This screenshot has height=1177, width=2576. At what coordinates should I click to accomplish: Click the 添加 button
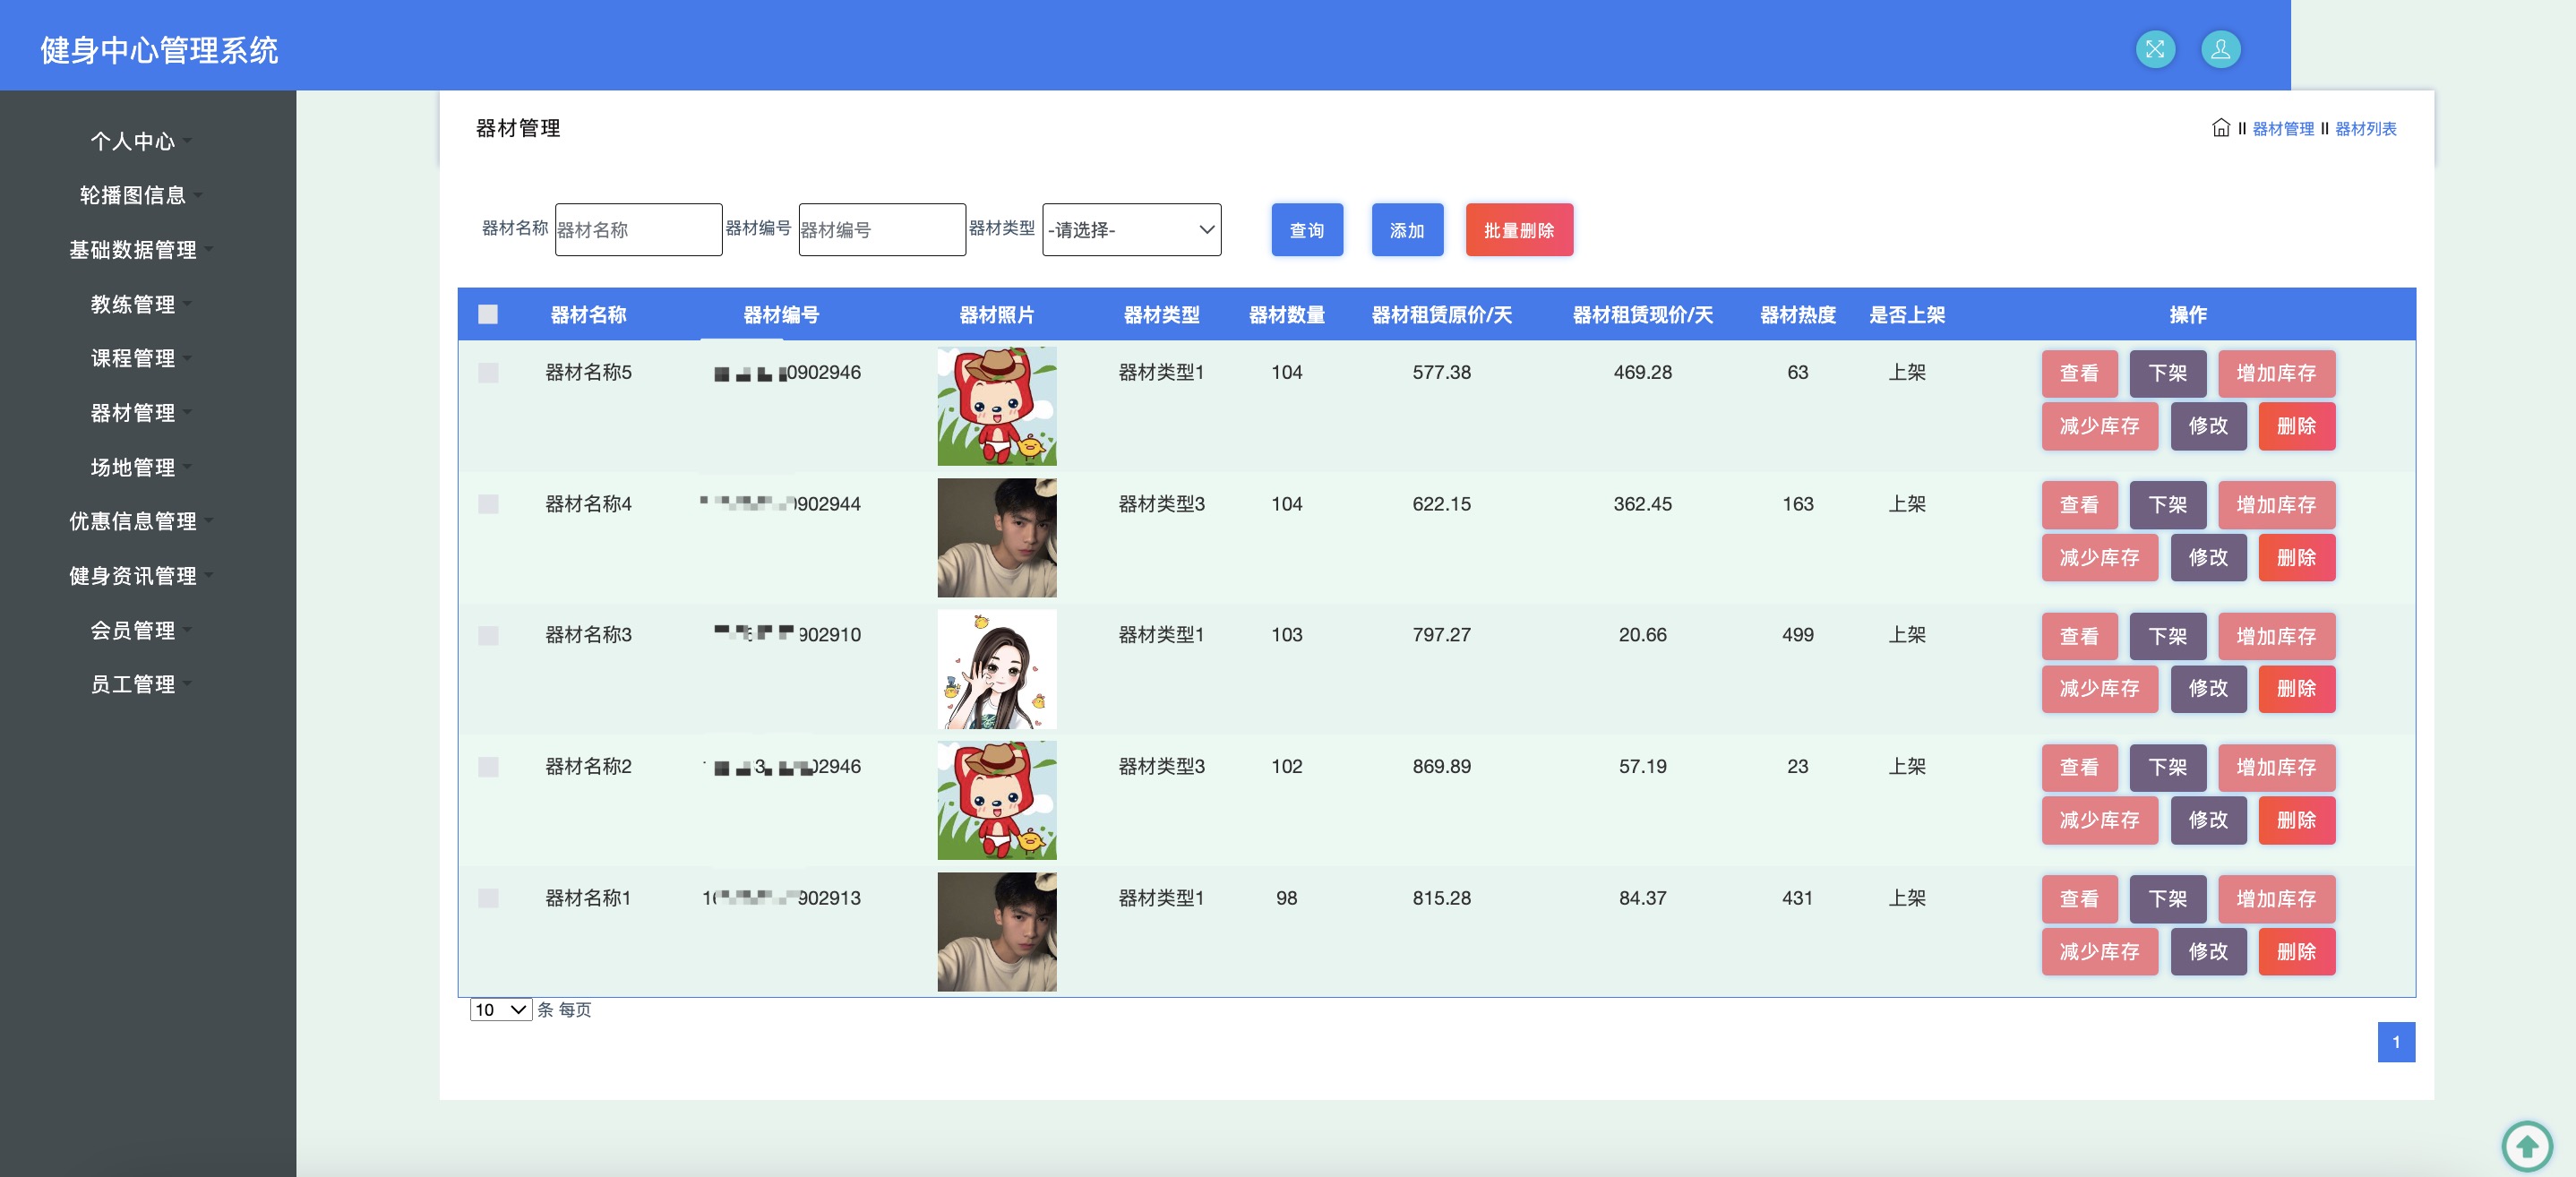(1407, 230)
